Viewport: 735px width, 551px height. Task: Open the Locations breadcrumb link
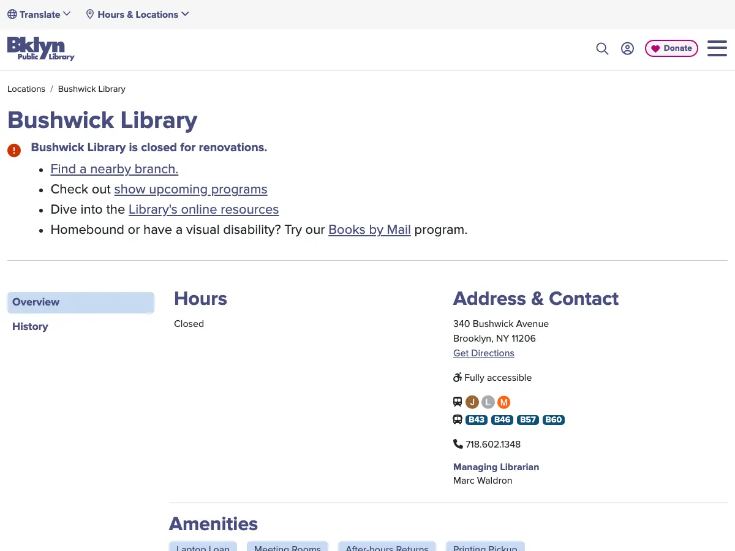click(26, 89)
